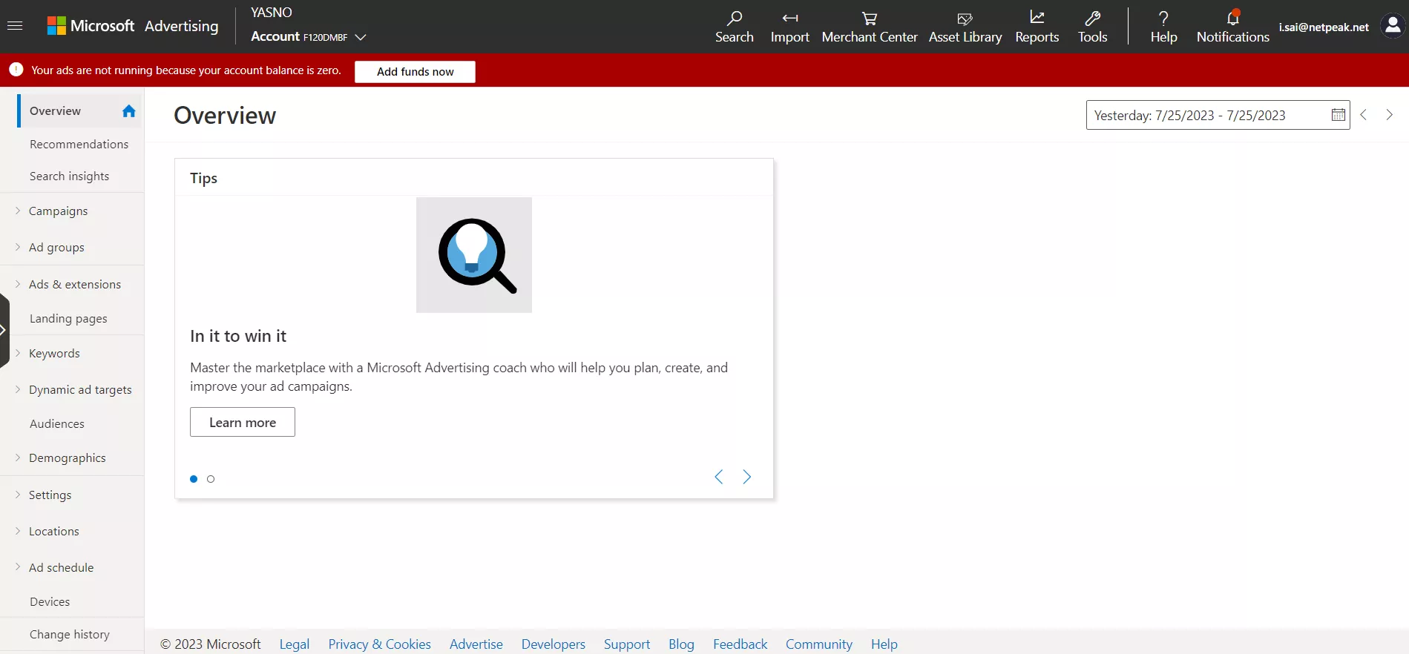Open the Change history page

click(x=70, y=634)
